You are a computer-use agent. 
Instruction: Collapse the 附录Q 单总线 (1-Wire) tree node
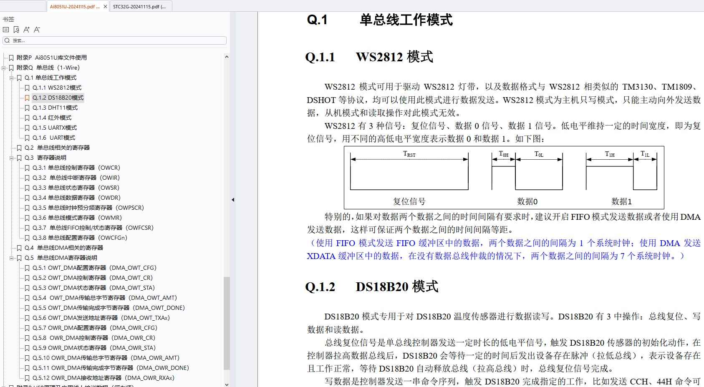[4, 68]
